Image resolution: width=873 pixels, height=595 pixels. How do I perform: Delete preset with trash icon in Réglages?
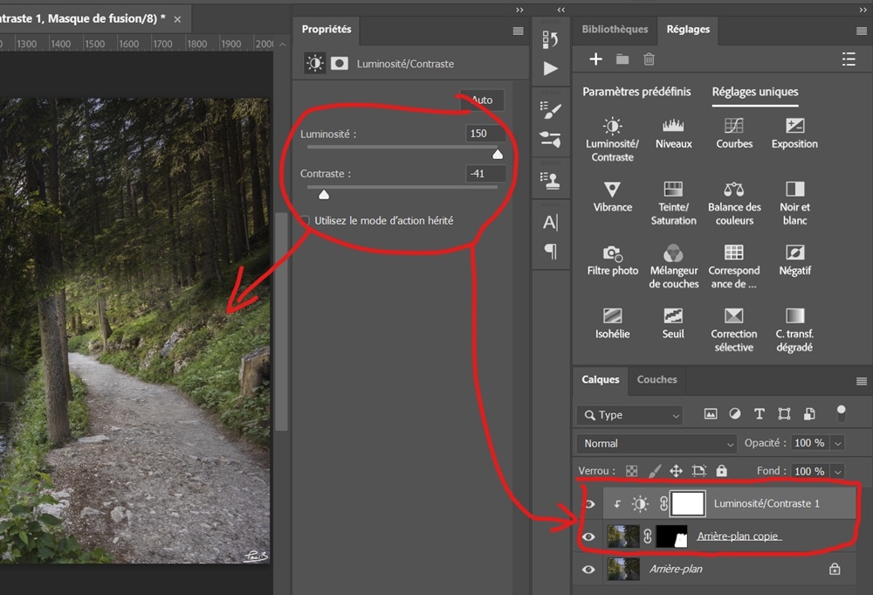[x=650, y=59]
